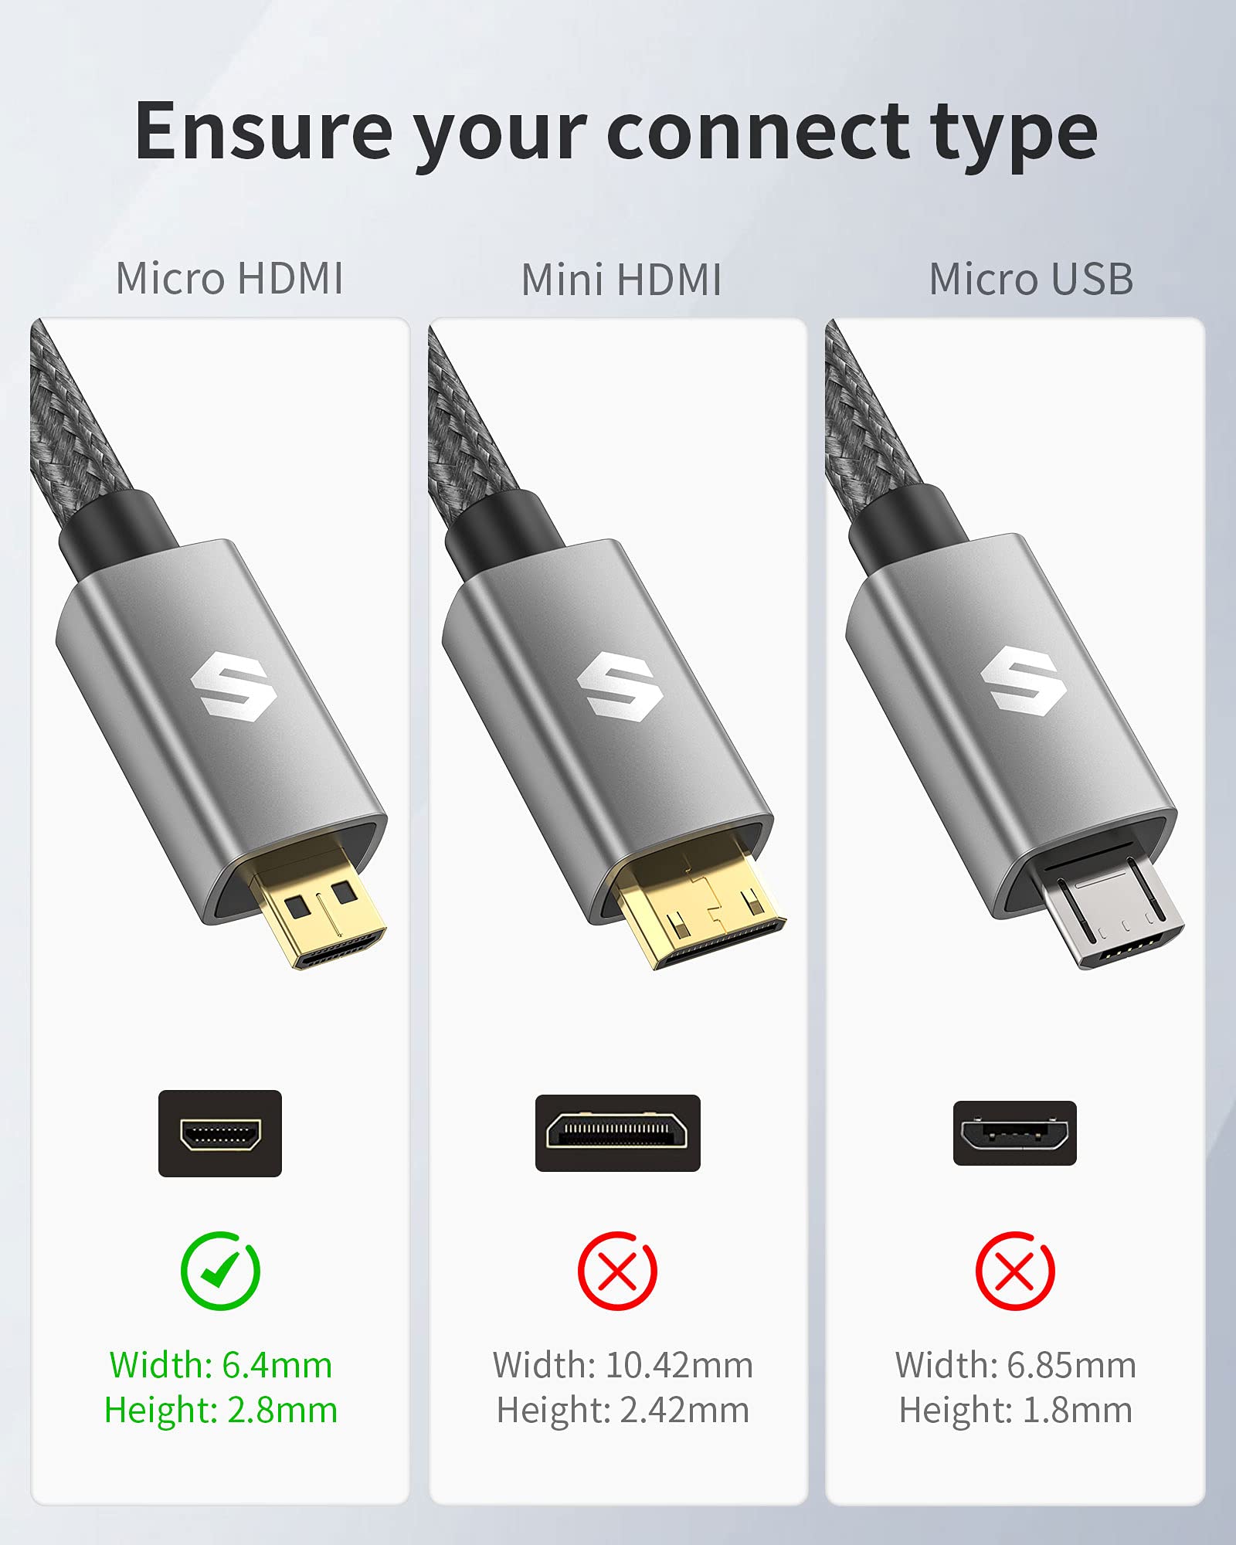
Task: Click the red X under Micro USB
Action: 1015,1271
